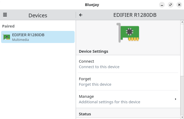Image resolution: width=184 pixels, height=119 pixels.
Task: Click the large green device card image
Action: pyautogui.click(x=128, y=33)
